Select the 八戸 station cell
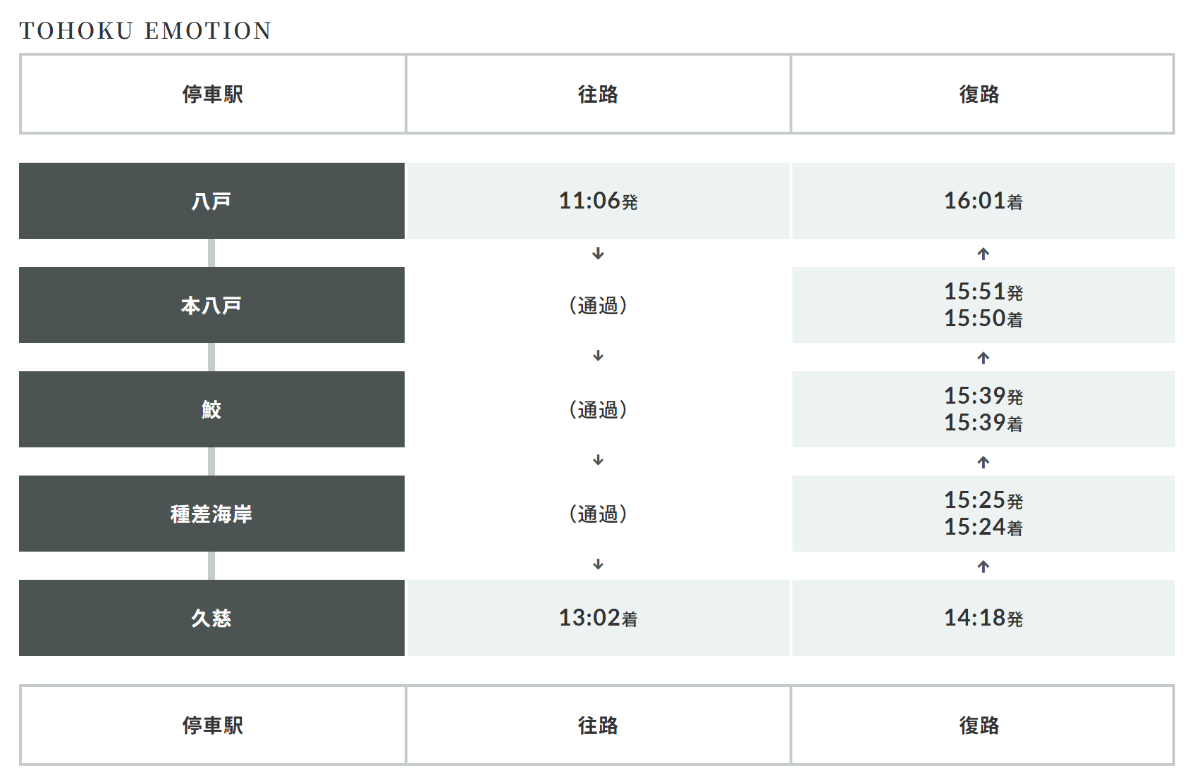 click(x=211, y=201)
